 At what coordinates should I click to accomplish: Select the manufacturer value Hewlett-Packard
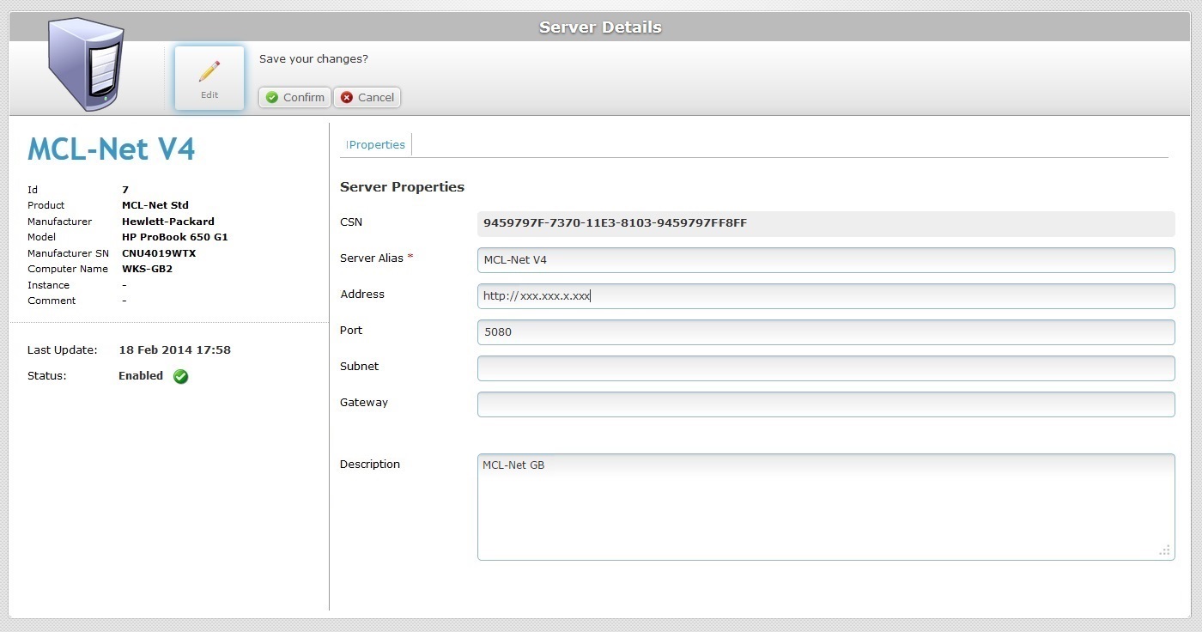[x=168, y=222]
